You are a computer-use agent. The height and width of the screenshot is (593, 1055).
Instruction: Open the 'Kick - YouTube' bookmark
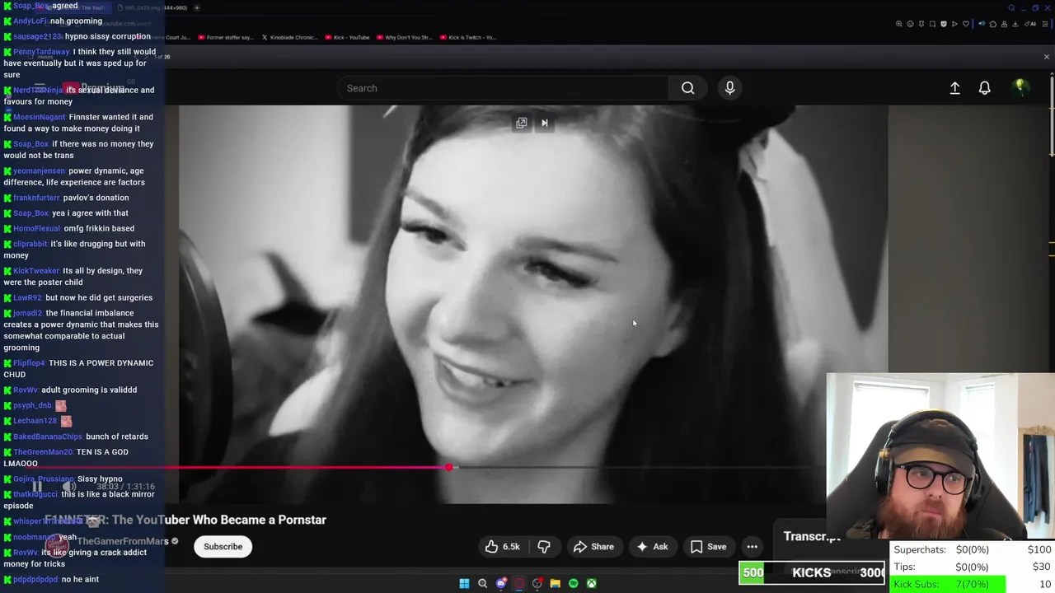point(346,37)
